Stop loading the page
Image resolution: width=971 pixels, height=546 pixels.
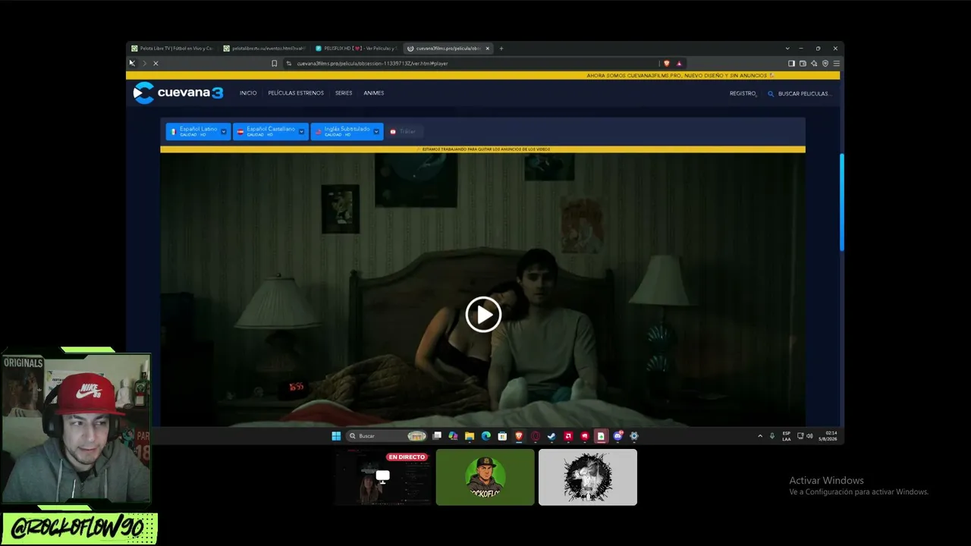click(x=156, y=64)
